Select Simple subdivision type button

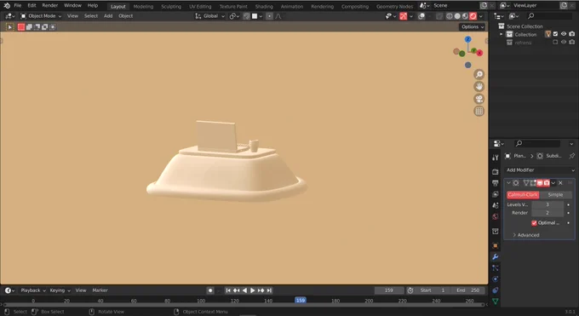coord(555,195)
